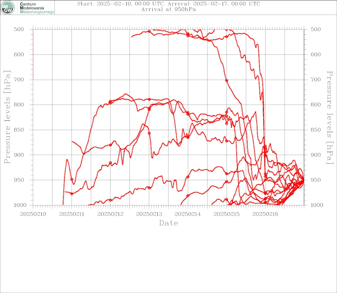Viewport: 337px width, 293px height.
Task: Click the chart title line with start and arrival dates
Action: [x=168, y=4]
